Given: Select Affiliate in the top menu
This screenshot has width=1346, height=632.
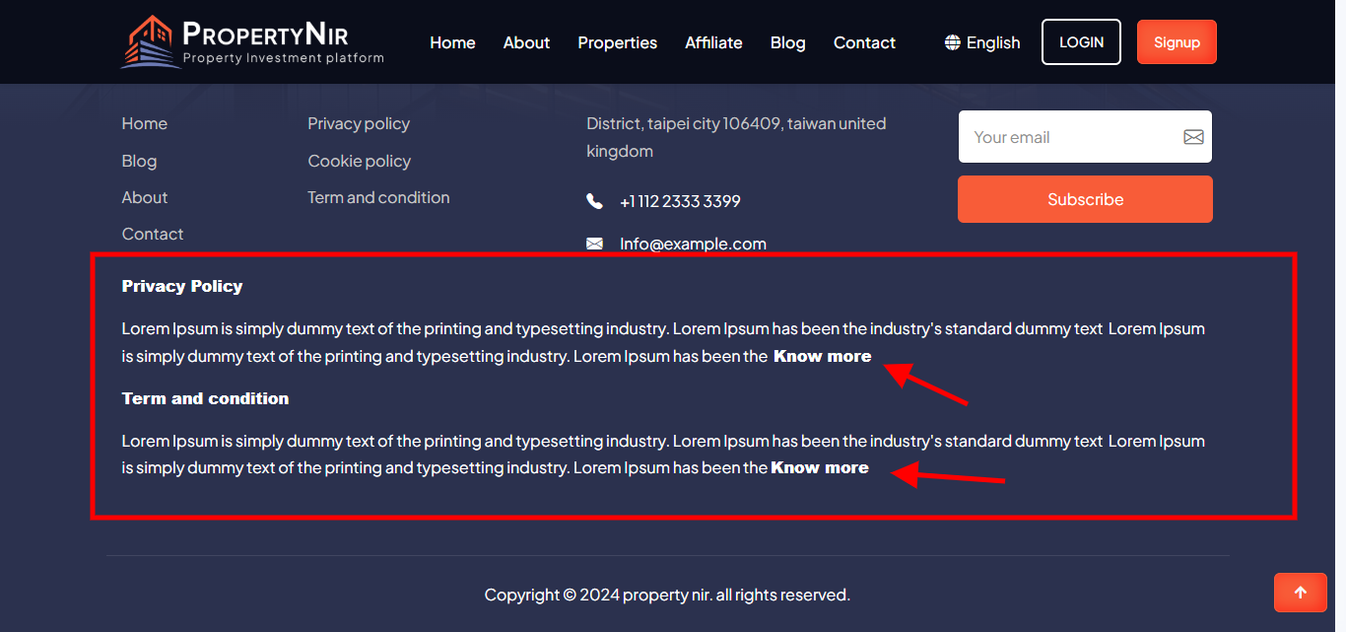Looking at the screenshot, I should click(x=713, y=42).
